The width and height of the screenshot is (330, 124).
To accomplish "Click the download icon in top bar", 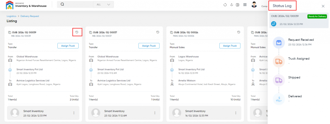I will [x=231, y=5].
